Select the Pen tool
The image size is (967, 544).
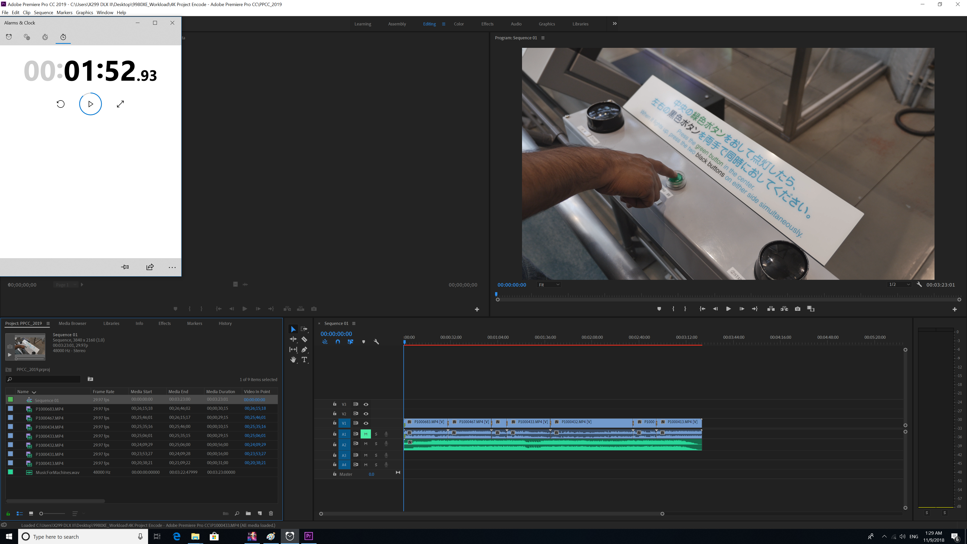point(304,350)
